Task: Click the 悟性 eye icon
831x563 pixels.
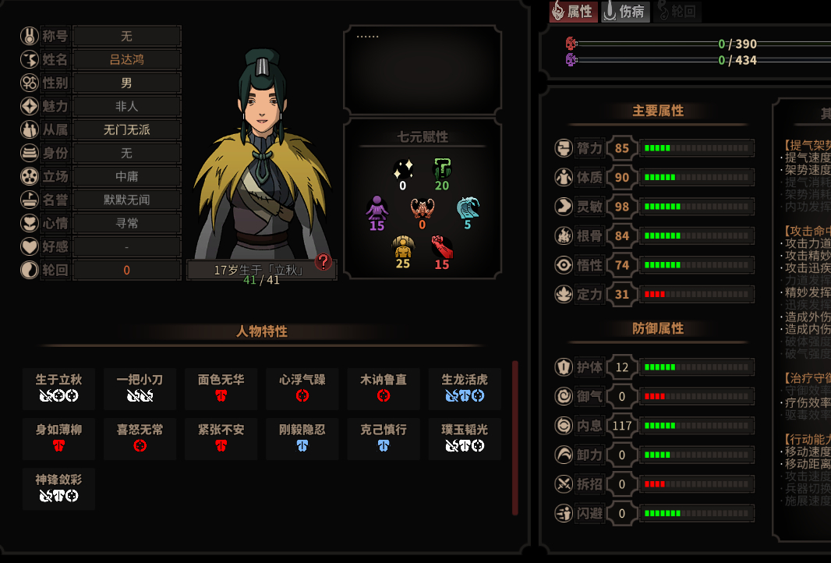Action: coord(564,264)
